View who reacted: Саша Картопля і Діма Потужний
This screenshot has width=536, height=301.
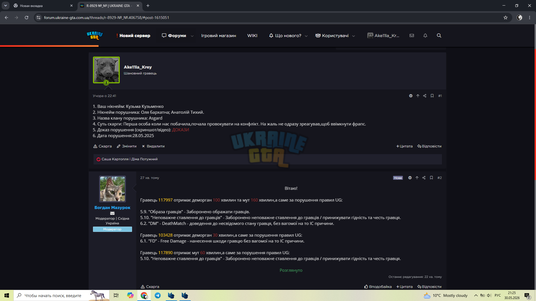pos(130,159)
